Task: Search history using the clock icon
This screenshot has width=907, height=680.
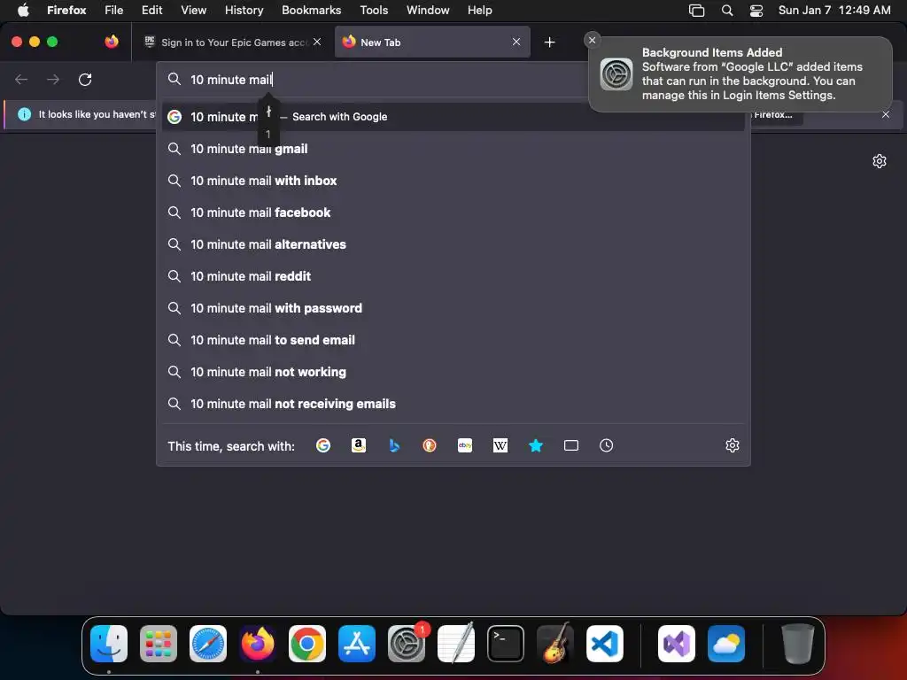Action: click(x=606, y=445)
